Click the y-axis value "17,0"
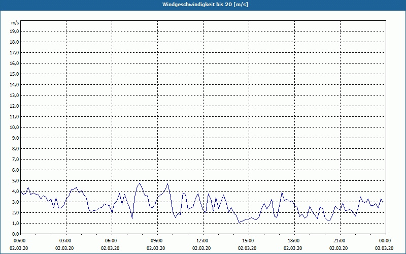The width and height of the screenshot is (406, 254). click(14, 53)
